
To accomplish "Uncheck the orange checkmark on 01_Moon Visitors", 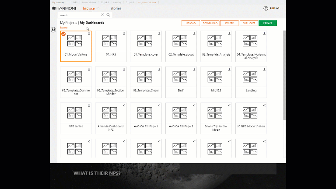I will pyautogui.click(x=63, y=34).
